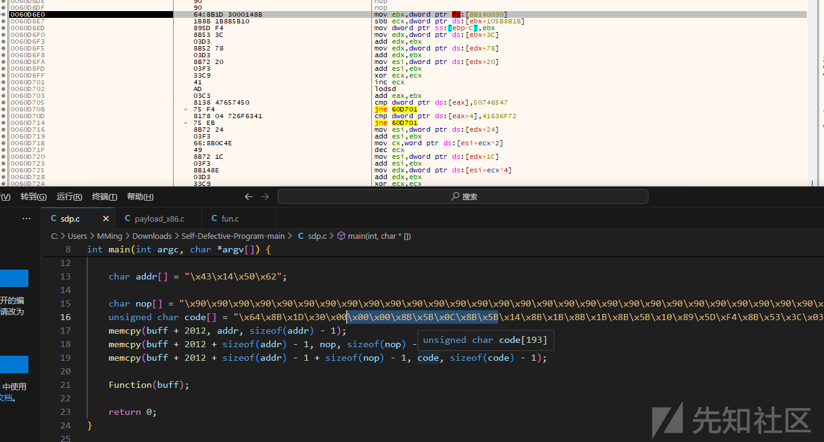Click the instruction mov cx,word ptr ds:[esi+ecx*2]
The image size is (824, 442).
point(438,143)
